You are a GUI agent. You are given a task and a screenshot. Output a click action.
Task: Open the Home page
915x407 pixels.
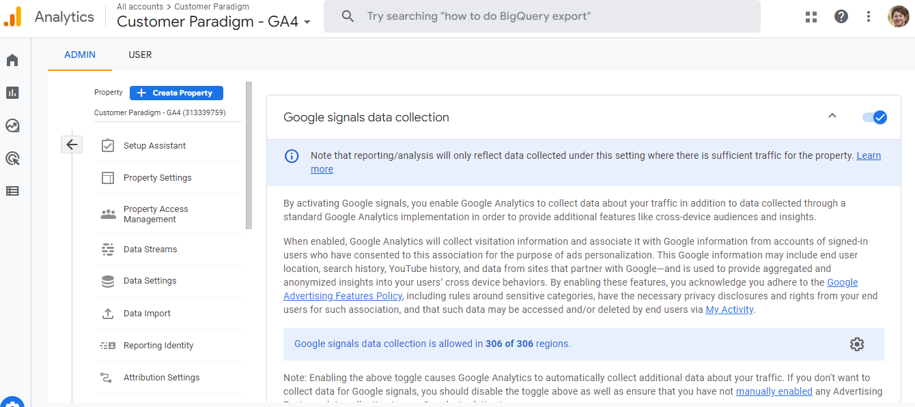[x=12, y=60]
